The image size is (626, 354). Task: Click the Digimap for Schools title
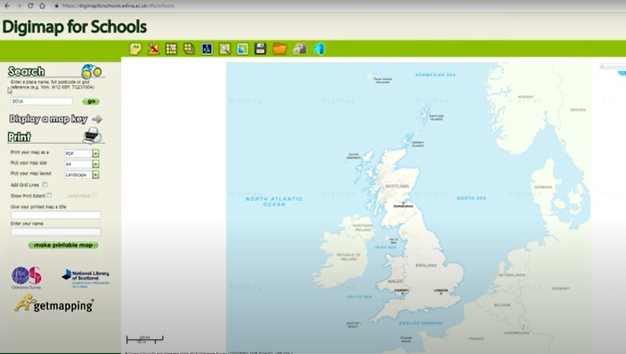[x=74, y=27]
